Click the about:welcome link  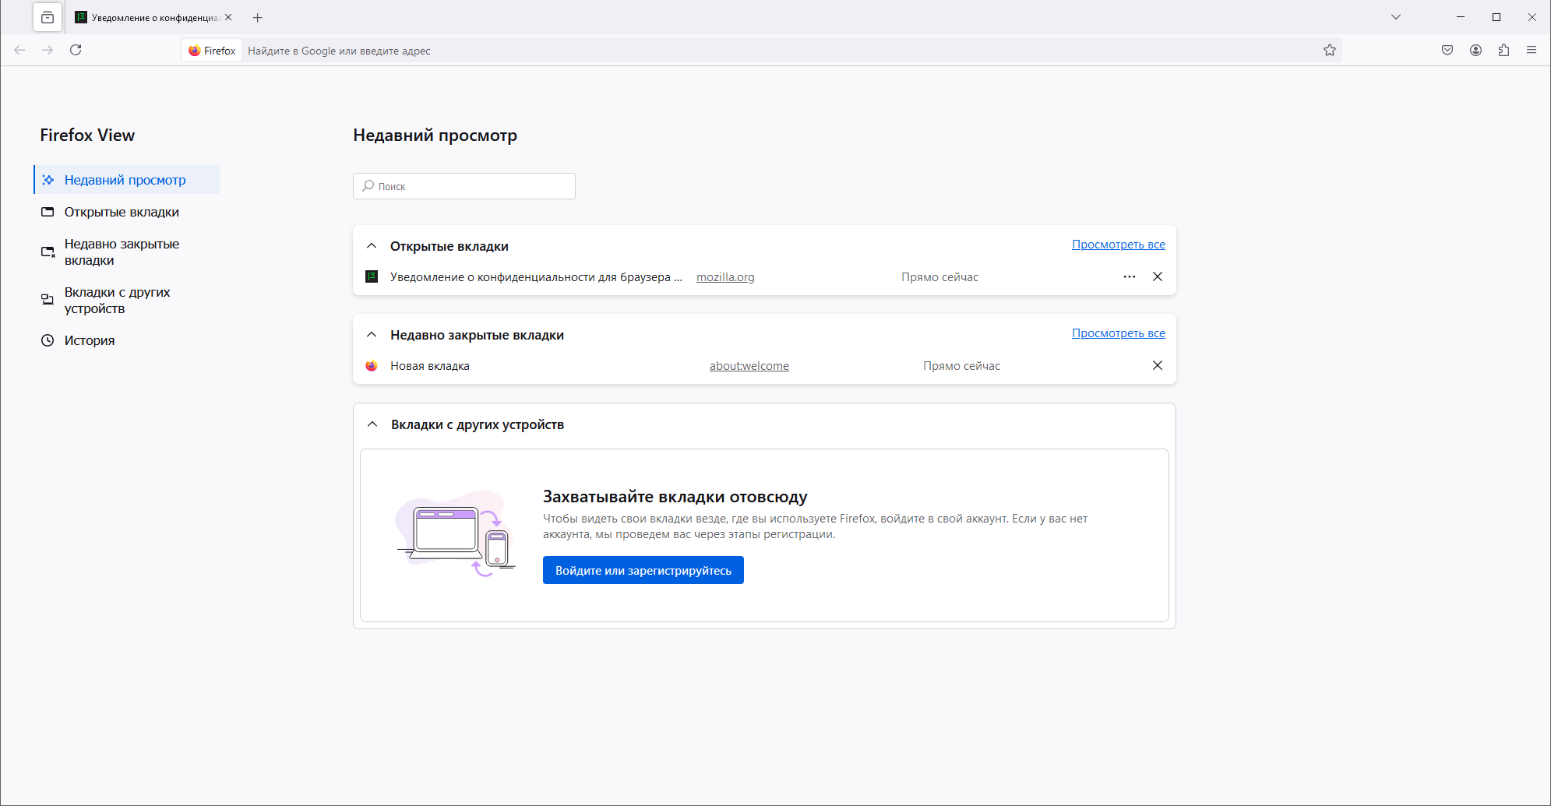tap(749, 366)
